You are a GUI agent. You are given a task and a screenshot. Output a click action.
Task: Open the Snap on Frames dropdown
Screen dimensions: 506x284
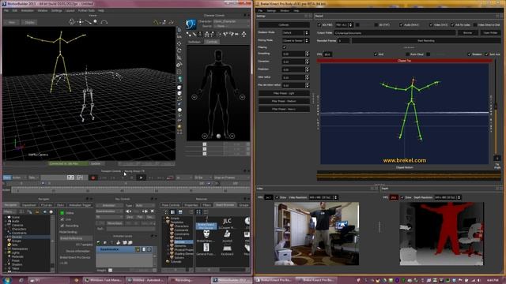click(231, 177)
